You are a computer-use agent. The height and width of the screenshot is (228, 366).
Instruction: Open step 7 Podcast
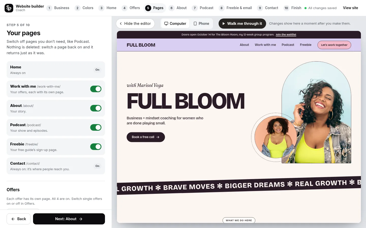click(x=203, y=8)
